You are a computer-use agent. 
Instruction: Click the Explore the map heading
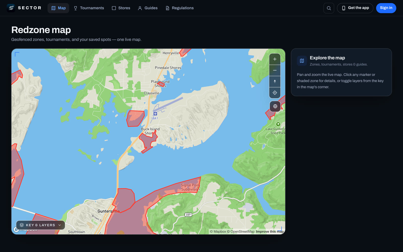coord(327,58)
